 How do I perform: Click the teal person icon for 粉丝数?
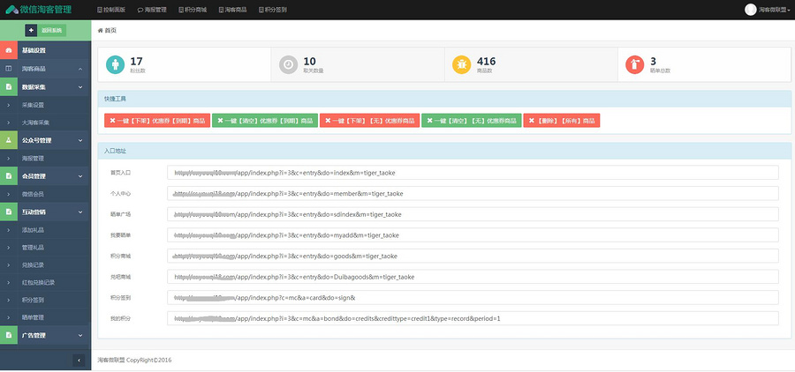[115, 64]
